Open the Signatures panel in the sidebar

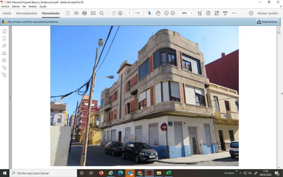[x=4, y=53]
